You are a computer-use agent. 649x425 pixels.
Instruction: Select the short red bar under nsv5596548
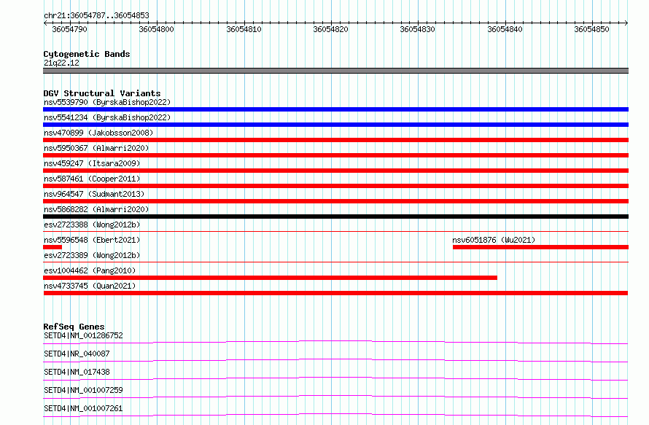click(x=53, y=247)
